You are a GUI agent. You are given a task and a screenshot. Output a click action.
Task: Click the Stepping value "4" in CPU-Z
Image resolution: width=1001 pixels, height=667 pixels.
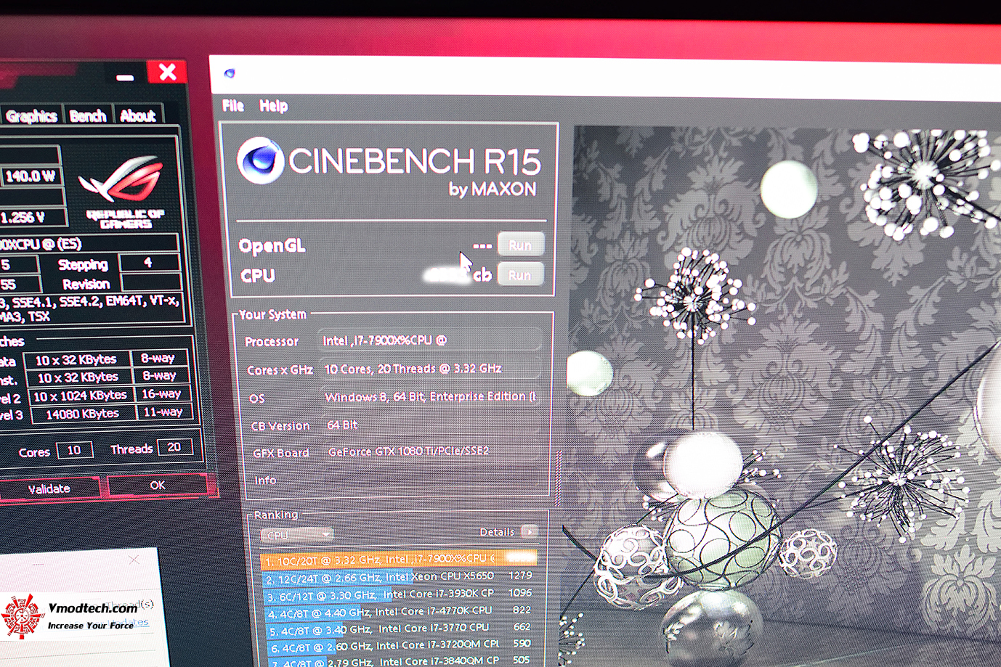(149, 262)
